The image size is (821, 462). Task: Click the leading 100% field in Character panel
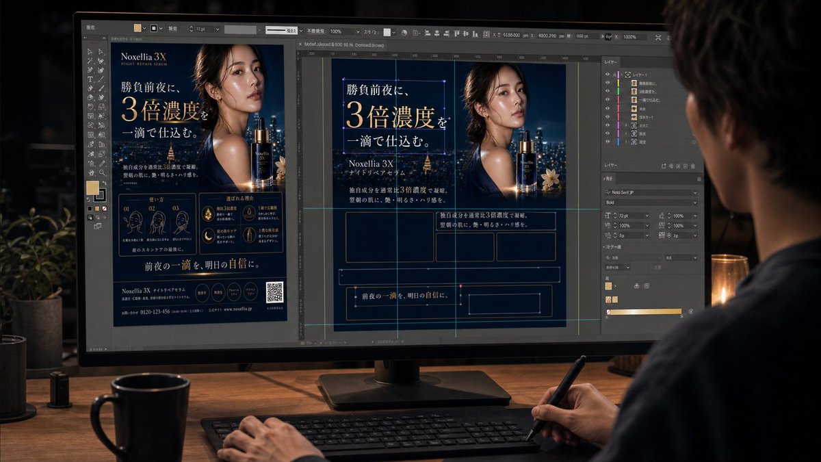pyautogui.click(x=683, y=216)
